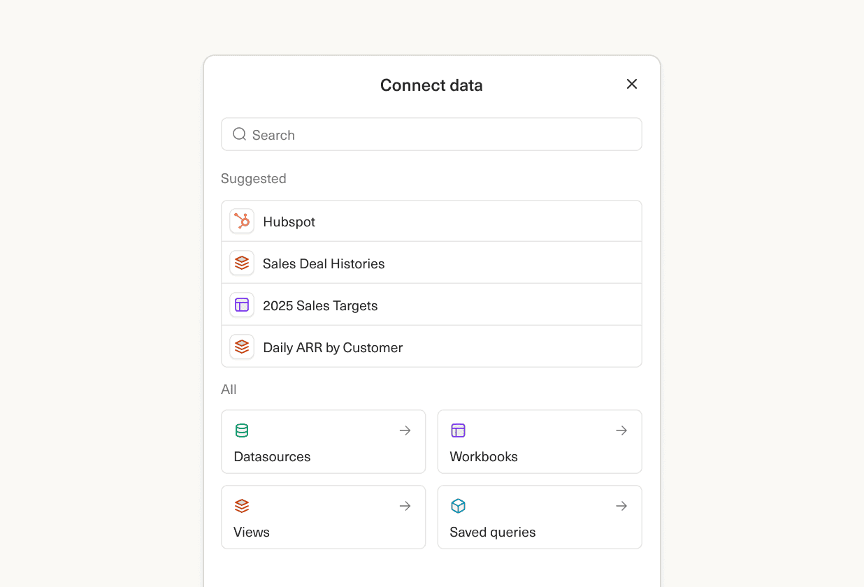
Task: Expand the Workbooks category arrow
Action: [x=621, y=430]
